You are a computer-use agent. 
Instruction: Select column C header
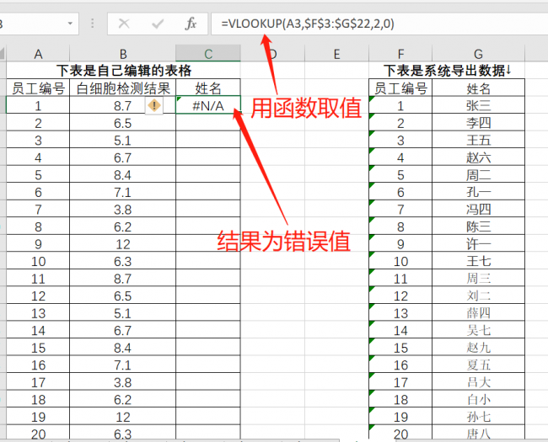click(208, 54)
